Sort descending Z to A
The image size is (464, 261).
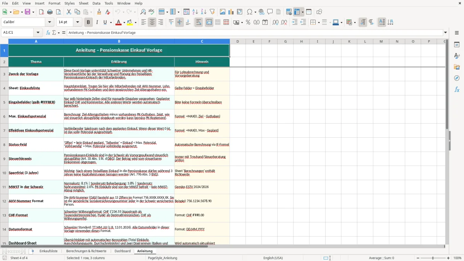click(x=203, y=12)
